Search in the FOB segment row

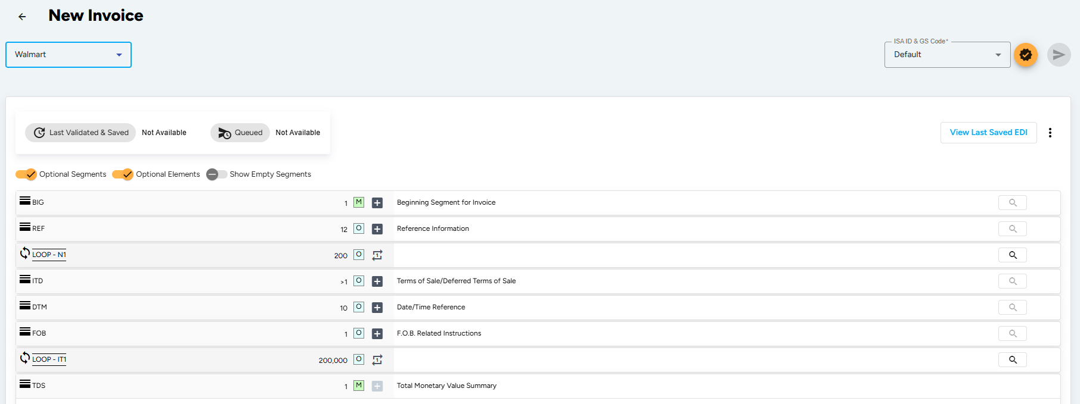[x=1013, y=334]
